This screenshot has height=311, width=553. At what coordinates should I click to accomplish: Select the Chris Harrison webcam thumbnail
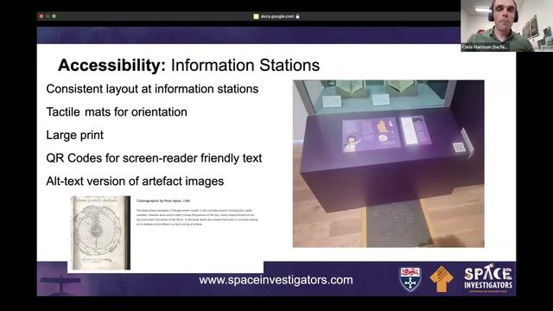coord(506,26)
